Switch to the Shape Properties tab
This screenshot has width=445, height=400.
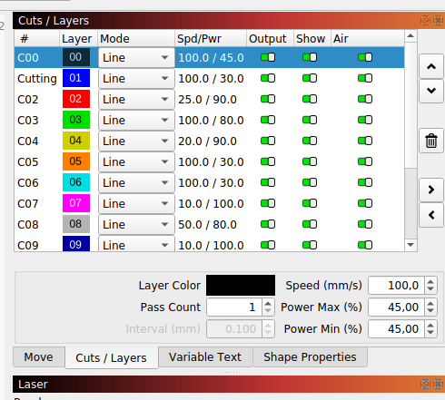[310, 357]
